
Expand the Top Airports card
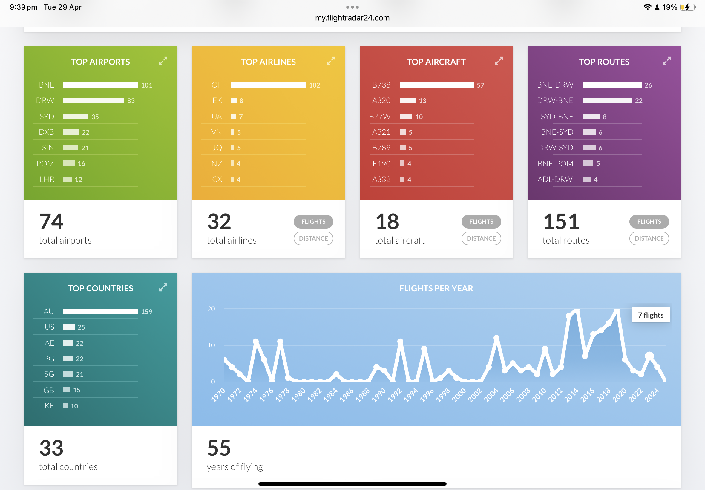163,61
